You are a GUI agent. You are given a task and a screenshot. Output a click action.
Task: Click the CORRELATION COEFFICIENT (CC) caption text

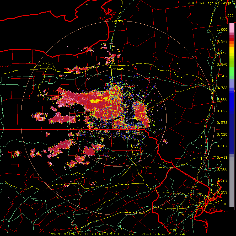(83, 234)
